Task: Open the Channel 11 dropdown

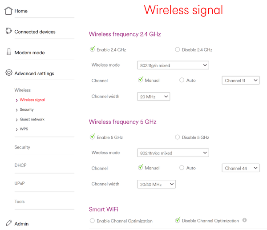Action: pos(240,81)
